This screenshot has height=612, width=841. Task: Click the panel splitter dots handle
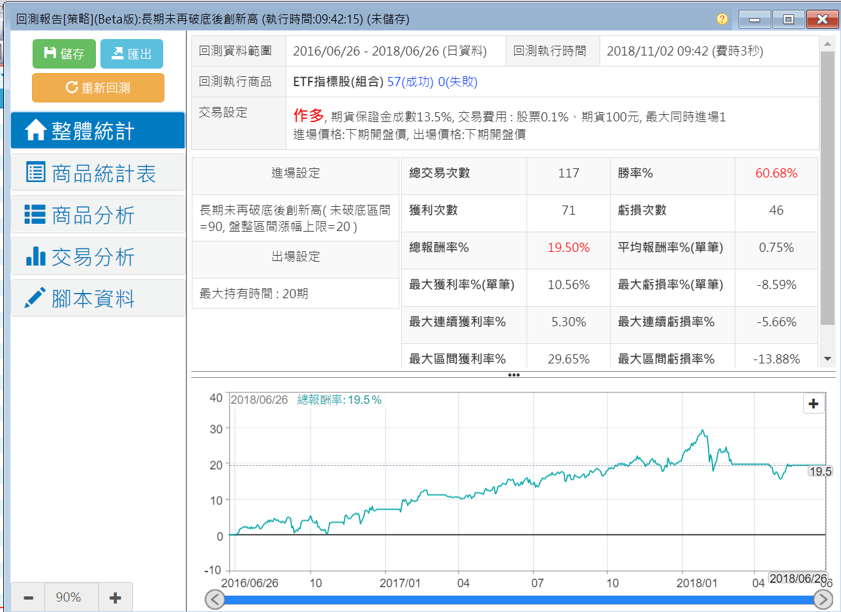coord(513,375)
